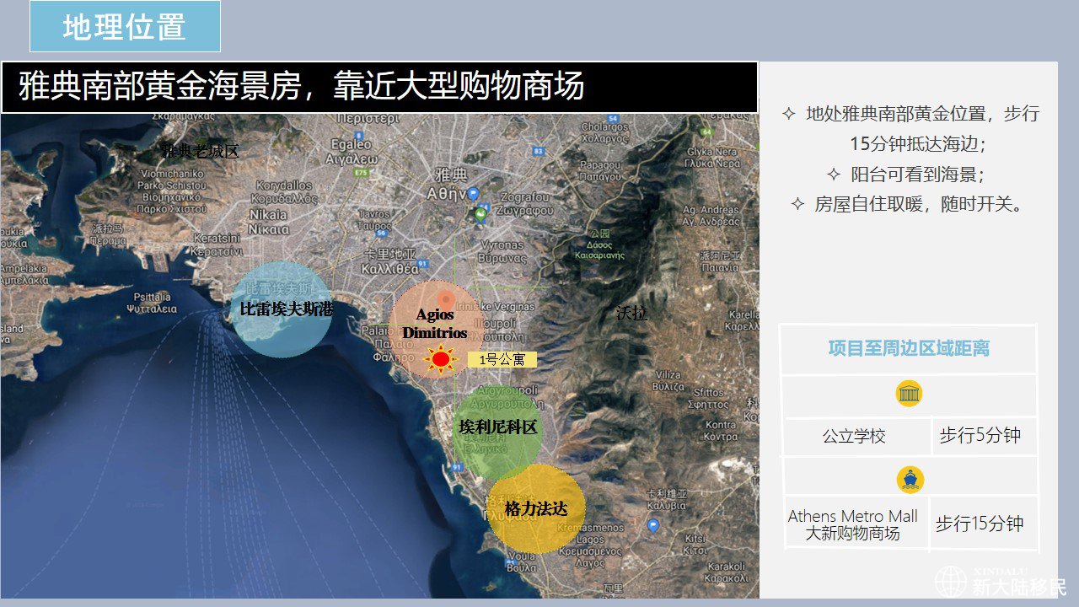Click the red sun marker for 1号公寓
The width and height of the screenshot is (1079, 607).
440,360
